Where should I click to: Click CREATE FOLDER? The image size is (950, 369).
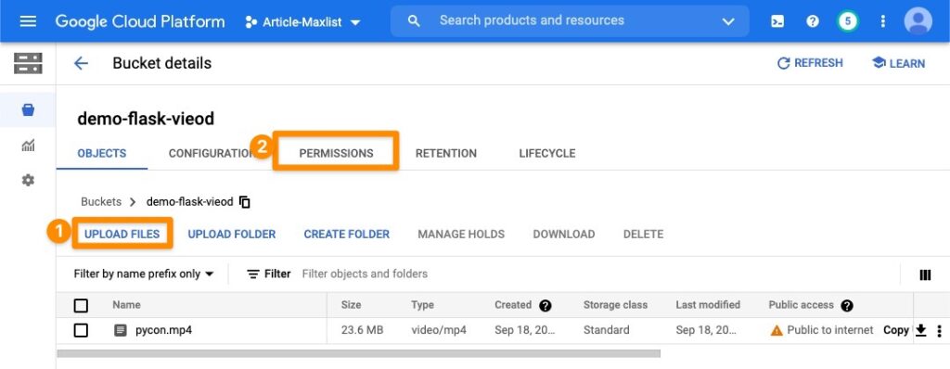pos(347,234)
